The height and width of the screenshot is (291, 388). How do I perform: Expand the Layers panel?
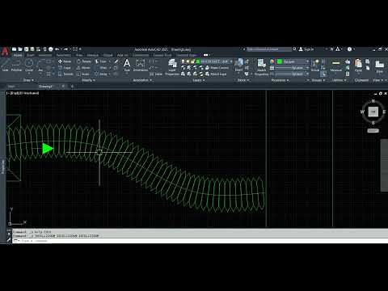(198, 80)
